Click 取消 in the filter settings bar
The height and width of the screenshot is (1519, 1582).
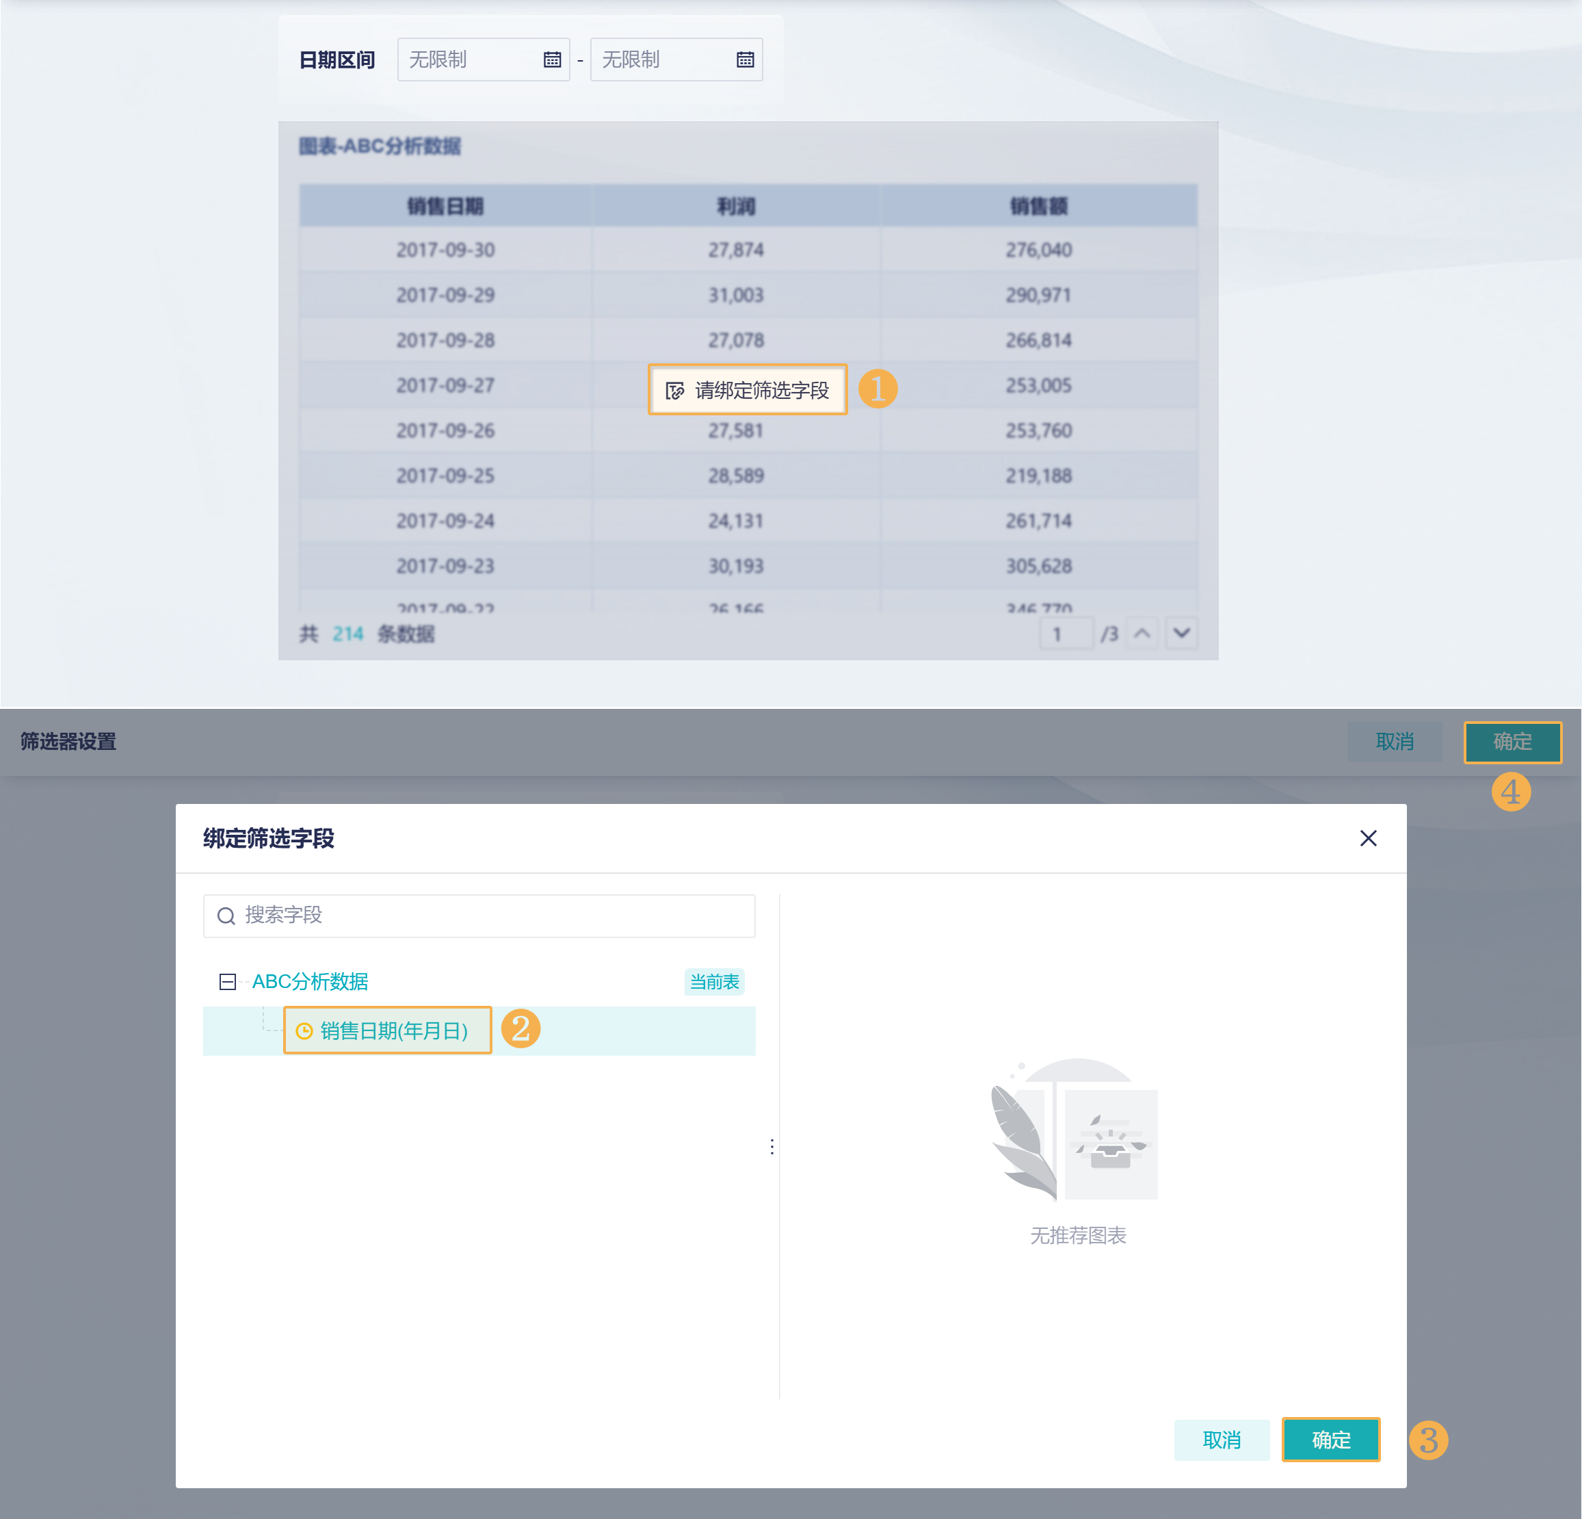coord(1395,742)
